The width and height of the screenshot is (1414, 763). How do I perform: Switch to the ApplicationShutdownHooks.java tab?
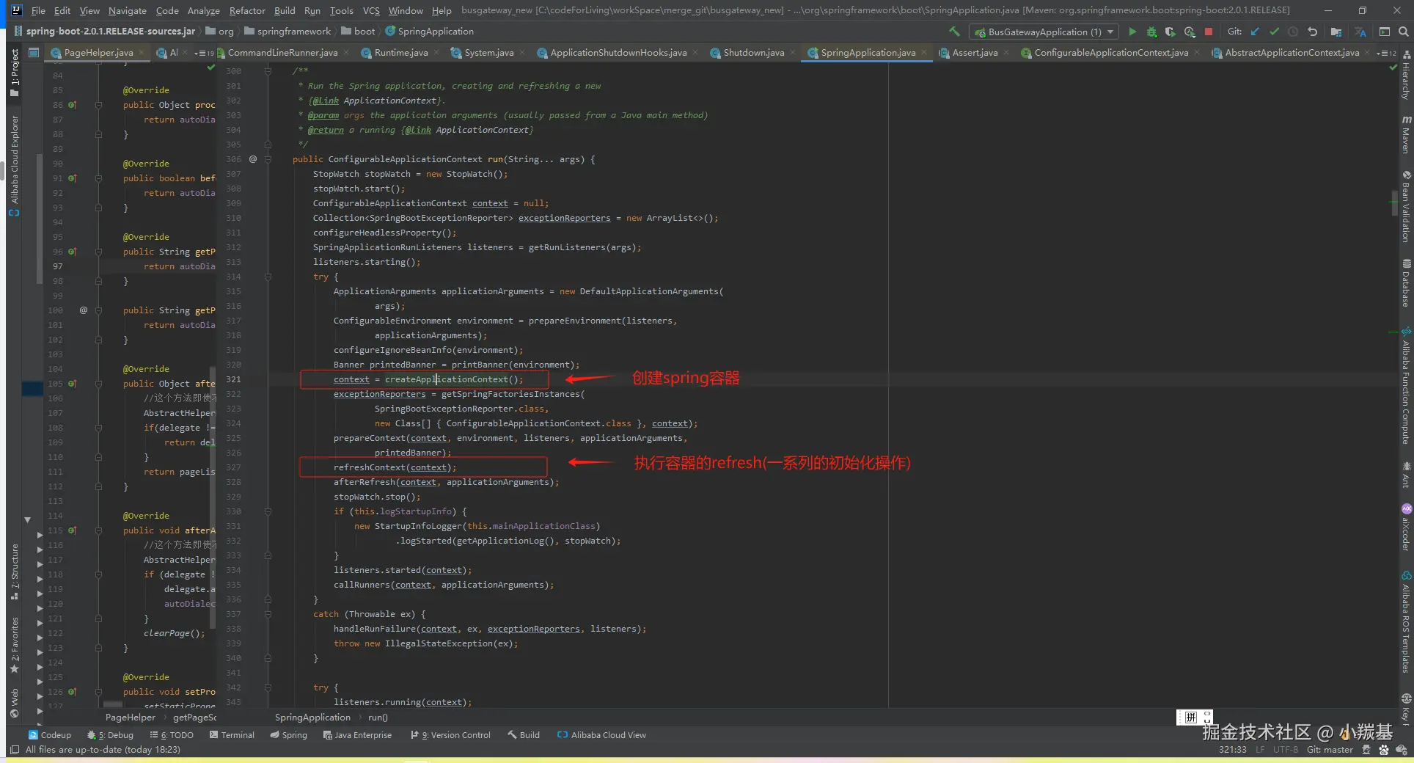click(x=618, y=53)
